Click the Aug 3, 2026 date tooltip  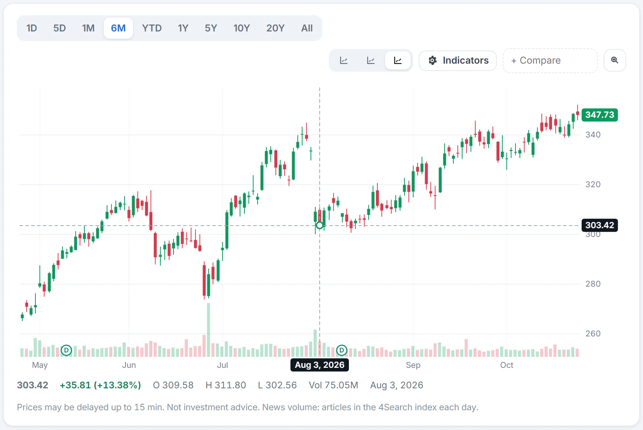pos(320,365)
